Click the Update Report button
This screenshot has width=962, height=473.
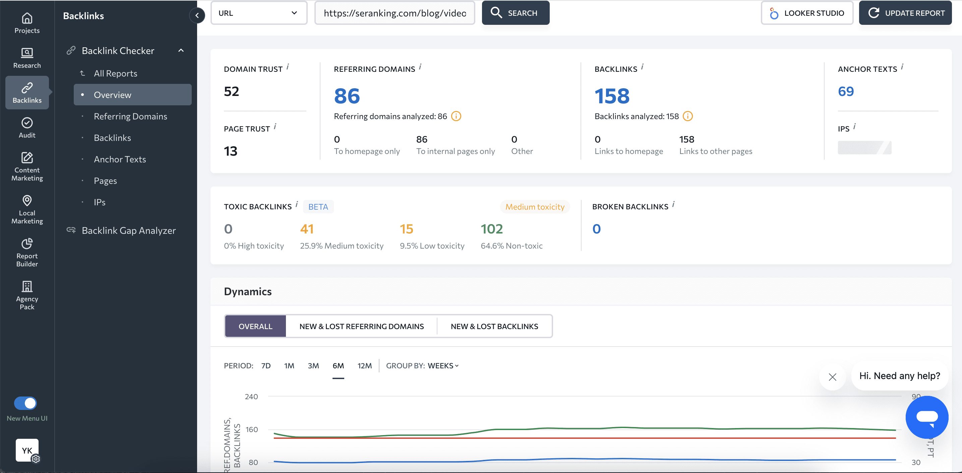pos(905,13)
